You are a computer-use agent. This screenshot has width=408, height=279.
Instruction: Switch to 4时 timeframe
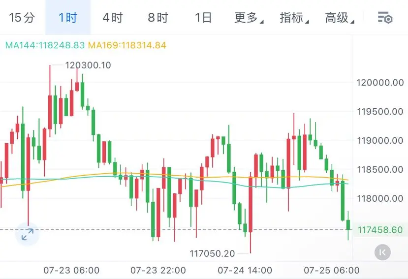click(113, 18)
